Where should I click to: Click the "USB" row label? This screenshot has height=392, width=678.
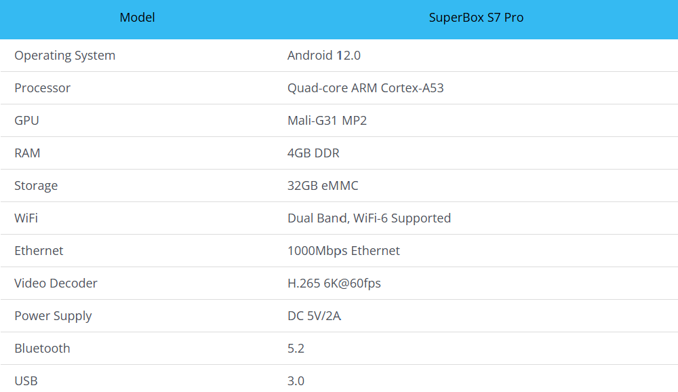(26, 381)
